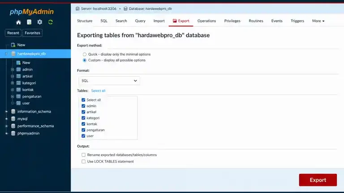Expand the admin table node
The width and height of the screenshot is (344, 193).
pyautogui.click(x=13, y=70)
